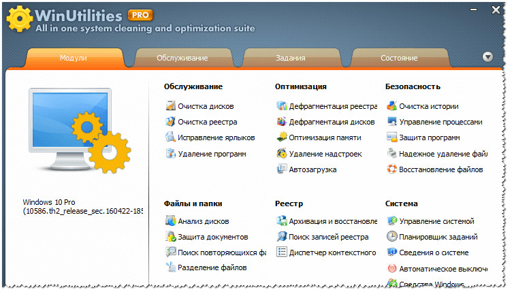Click the Очистка реестра icon
The width and height of the screenshot is (512, 294).
[170, 121]
